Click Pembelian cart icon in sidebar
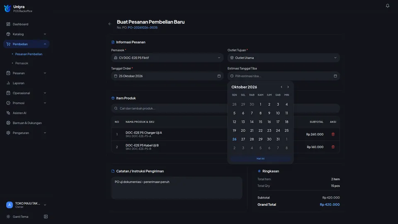Screen dimensions: 398x224 (8, 44)
